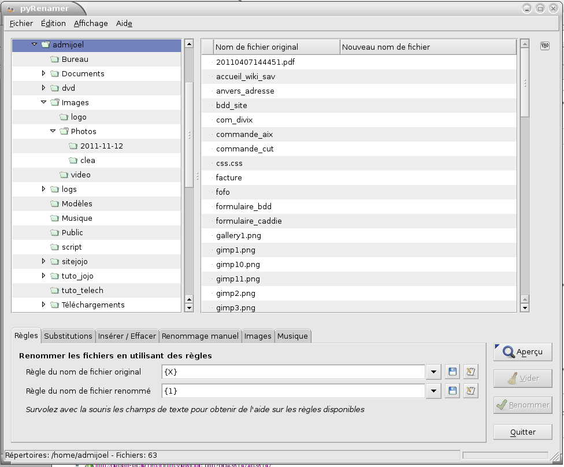Screen dimensions: 564x467
Task: Open the renamed filename rule dropdown
Action: click(x=434, y=391)
